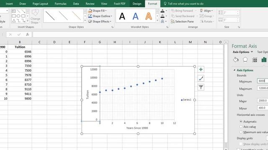The image size is (268, 150).
Task: Open Chart Filters funnel button
Action: (x=201, y=87)
